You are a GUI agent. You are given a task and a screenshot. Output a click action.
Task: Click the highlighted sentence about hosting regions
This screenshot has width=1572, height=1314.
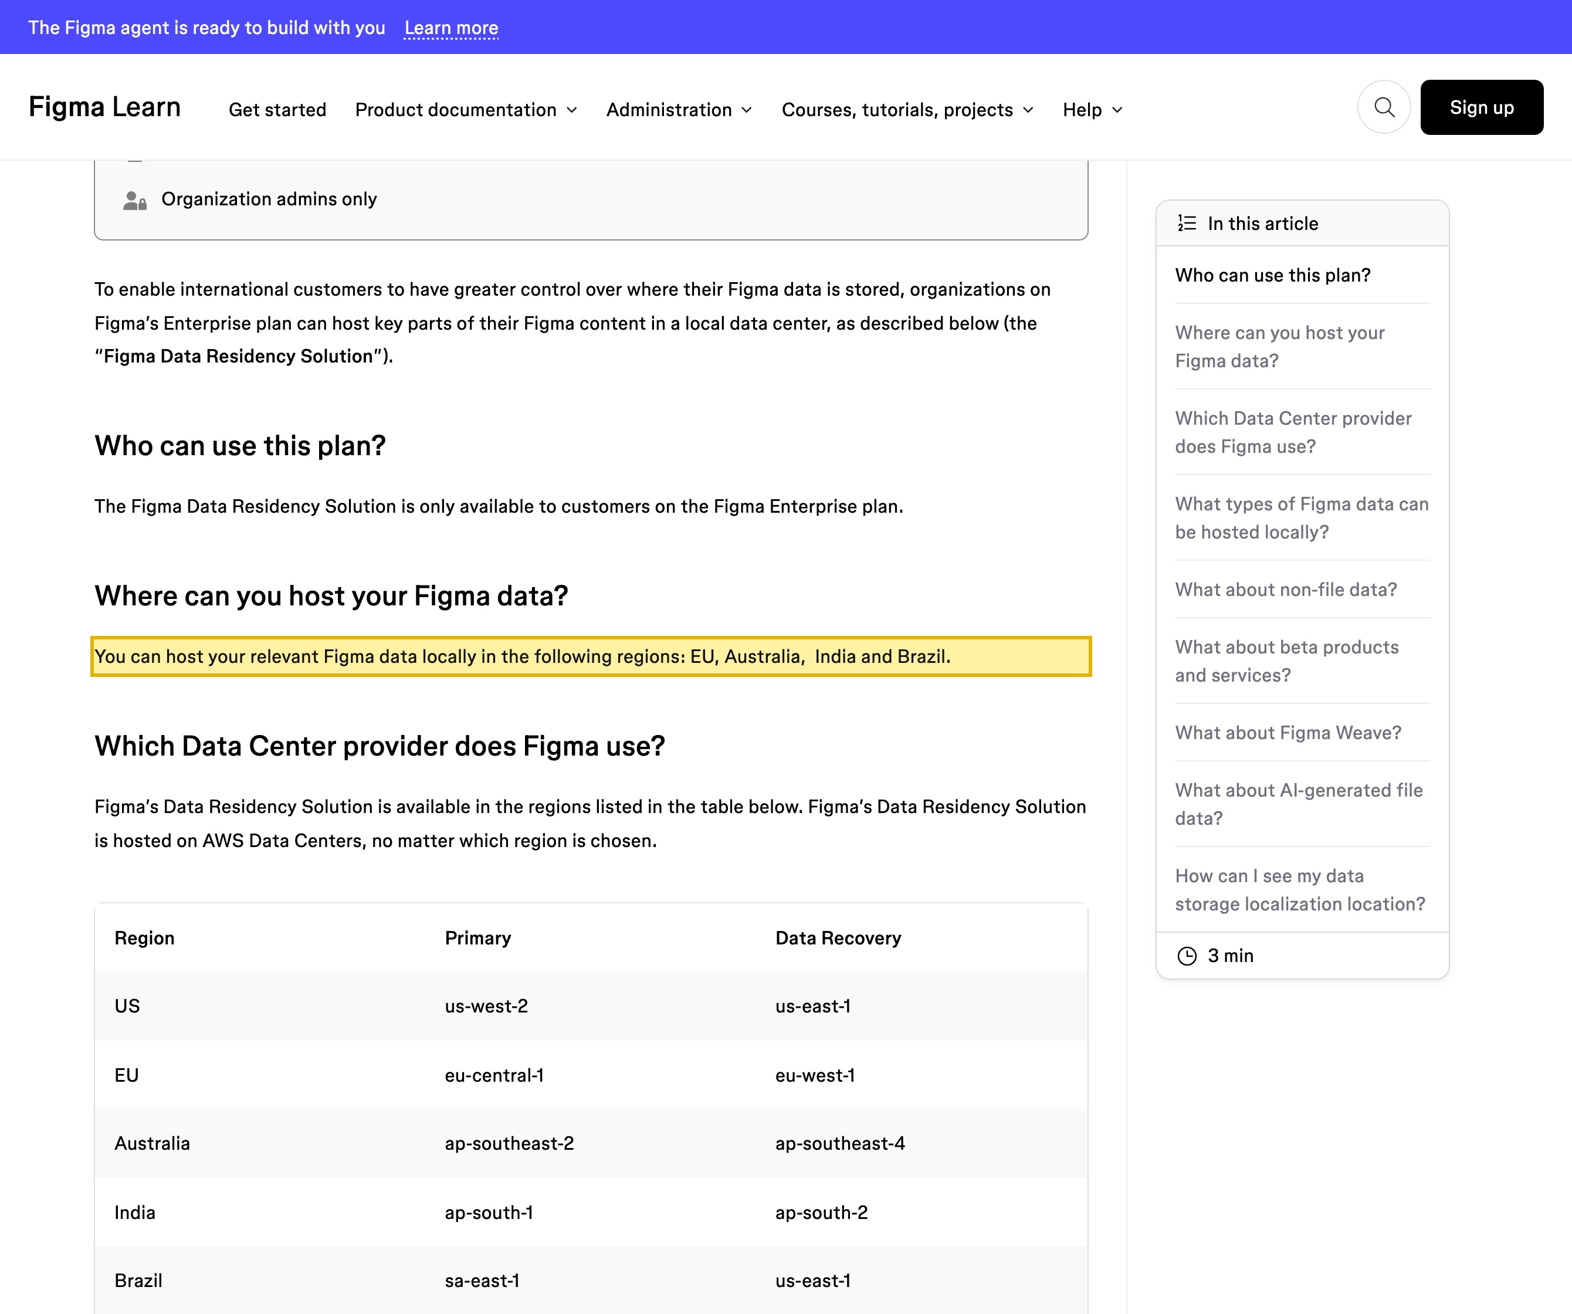(x=591, y=656)
